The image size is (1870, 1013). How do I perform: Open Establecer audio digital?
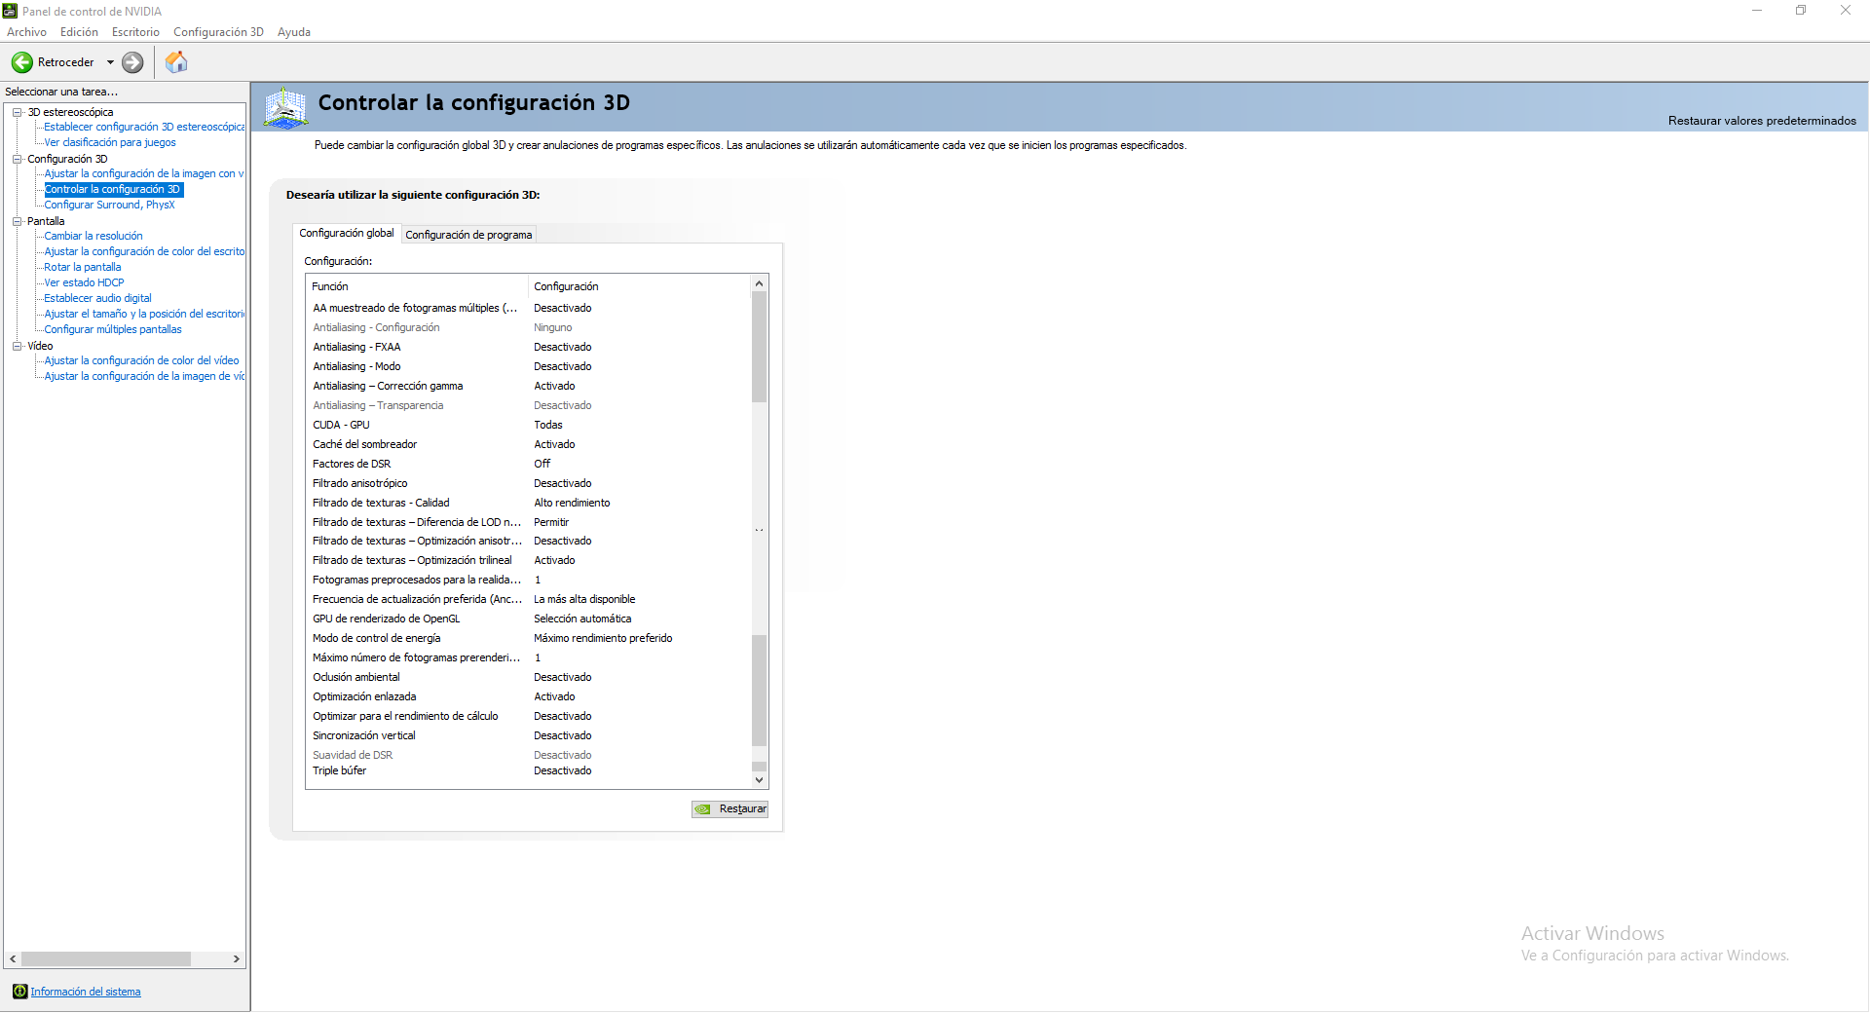97,298
